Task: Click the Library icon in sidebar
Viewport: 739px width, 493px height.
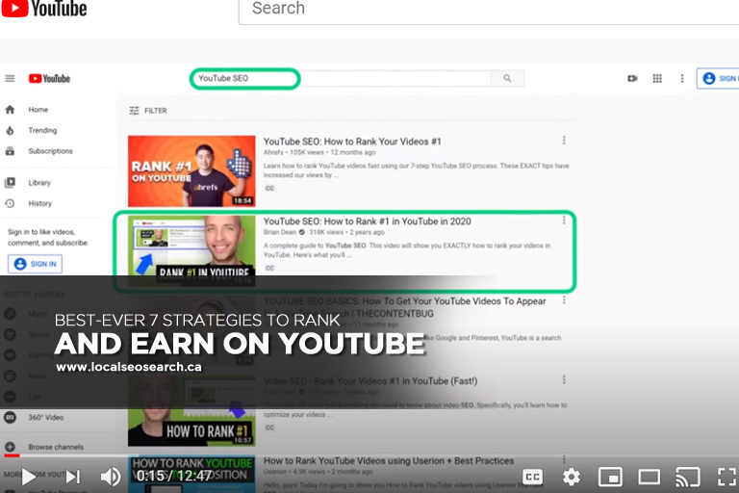Action: [10, 183]
